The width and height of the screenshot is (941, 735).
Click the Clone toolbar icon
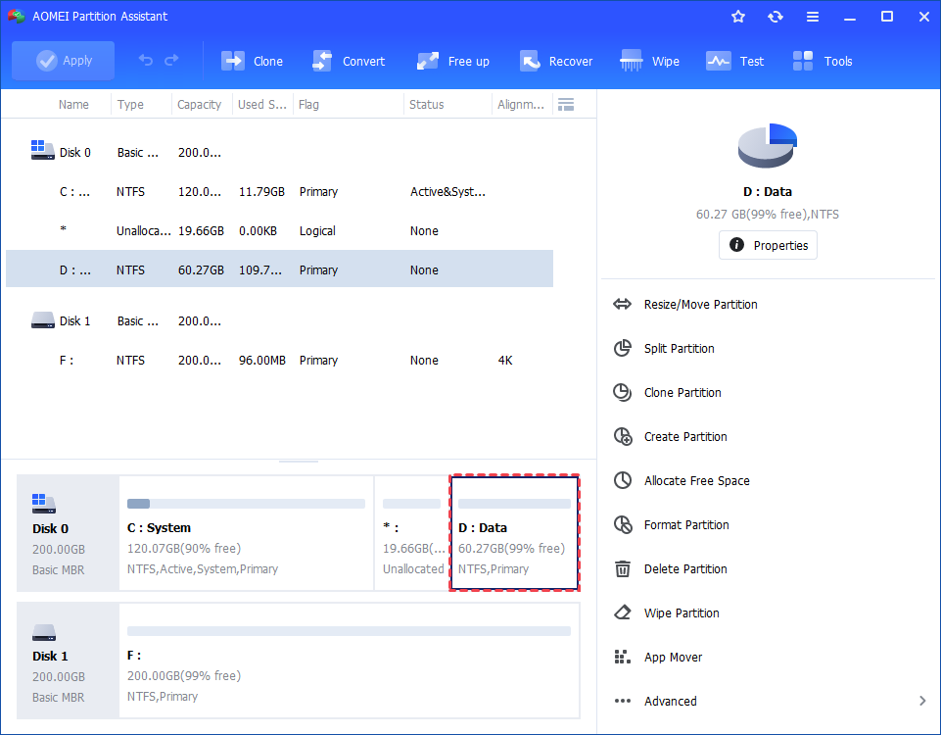click(233, 61)
